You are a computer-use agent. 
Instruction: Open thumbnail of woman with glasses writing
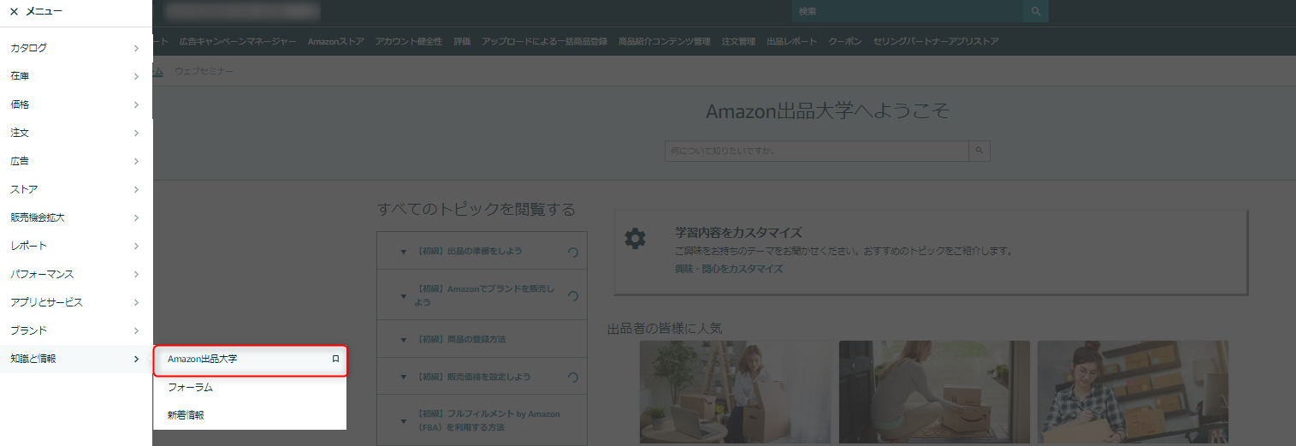coord(1133,392)
